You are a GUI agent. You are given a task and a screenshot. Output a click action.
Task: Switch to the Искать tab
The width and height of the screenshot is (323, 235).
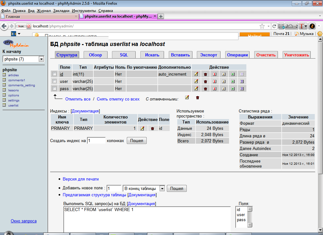coord(152,55)
